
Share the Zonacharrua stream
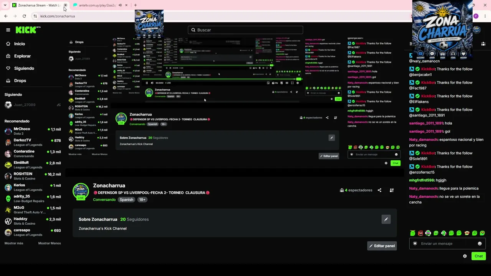coord(379,190)
